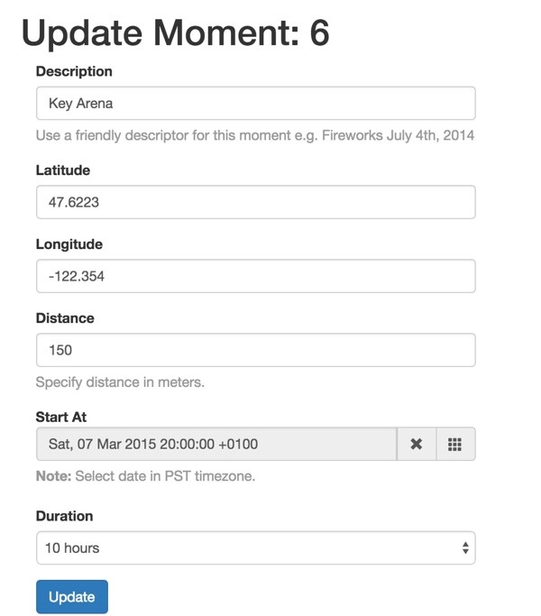Open the Duration dropdown showing 10 hours
Viewport: 541px width, 616px height.
coord(256,548)
